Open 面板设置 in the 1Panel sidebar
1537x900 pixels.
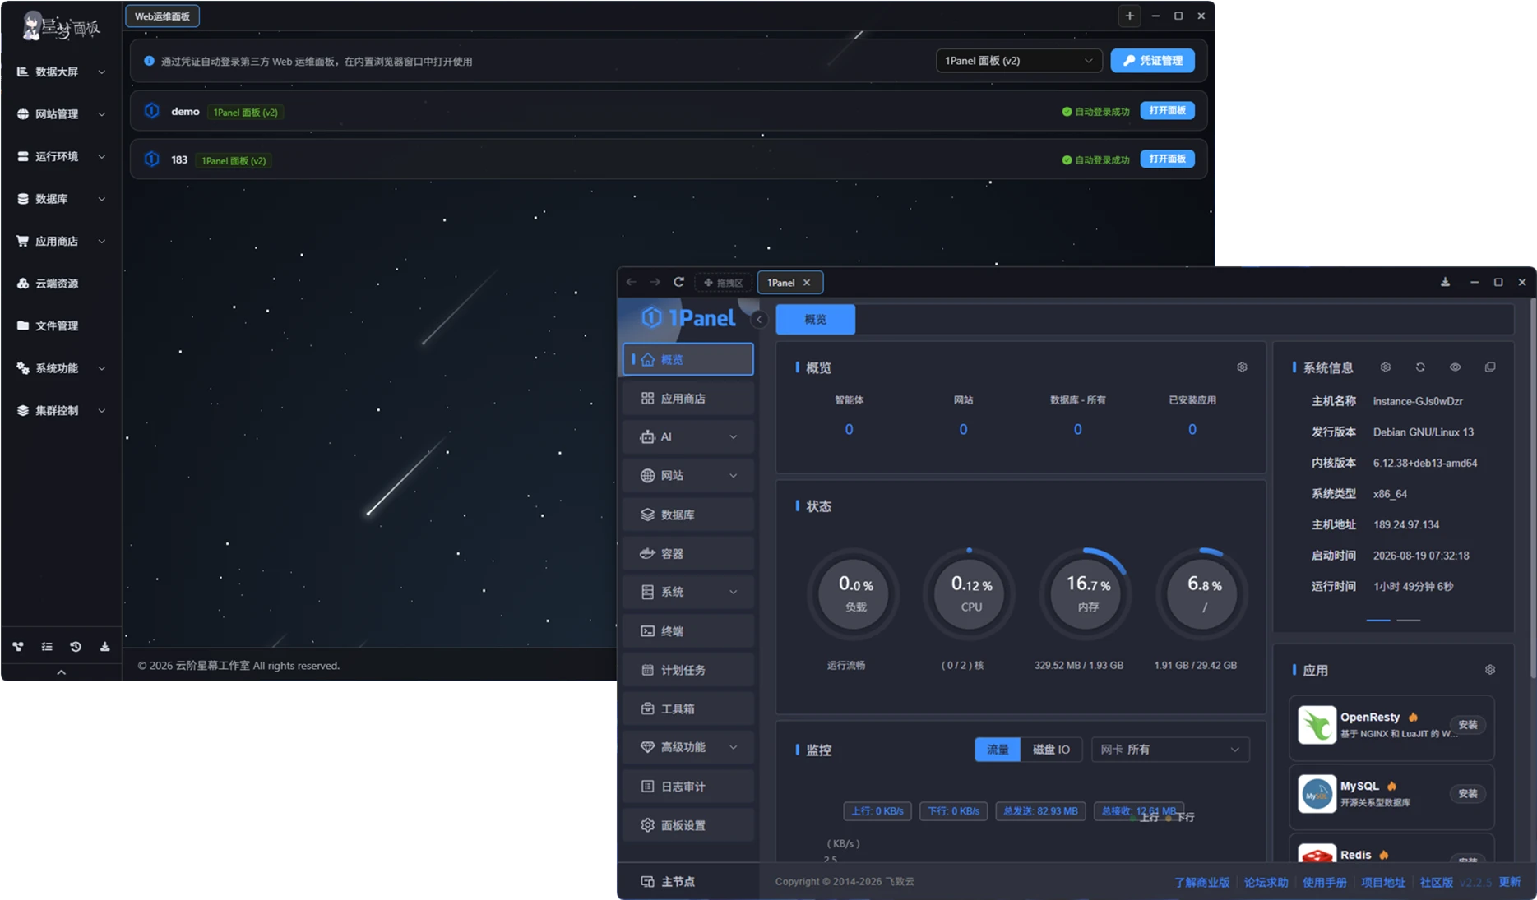[688, 825]
